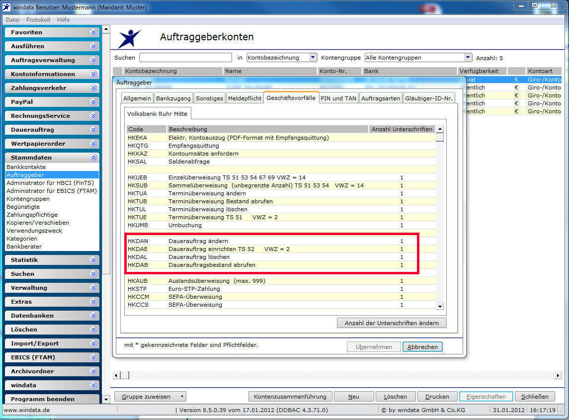Viewport: 569px width, 420px height.
Task: Open the Hilfe menu
Action: [63, 19]
